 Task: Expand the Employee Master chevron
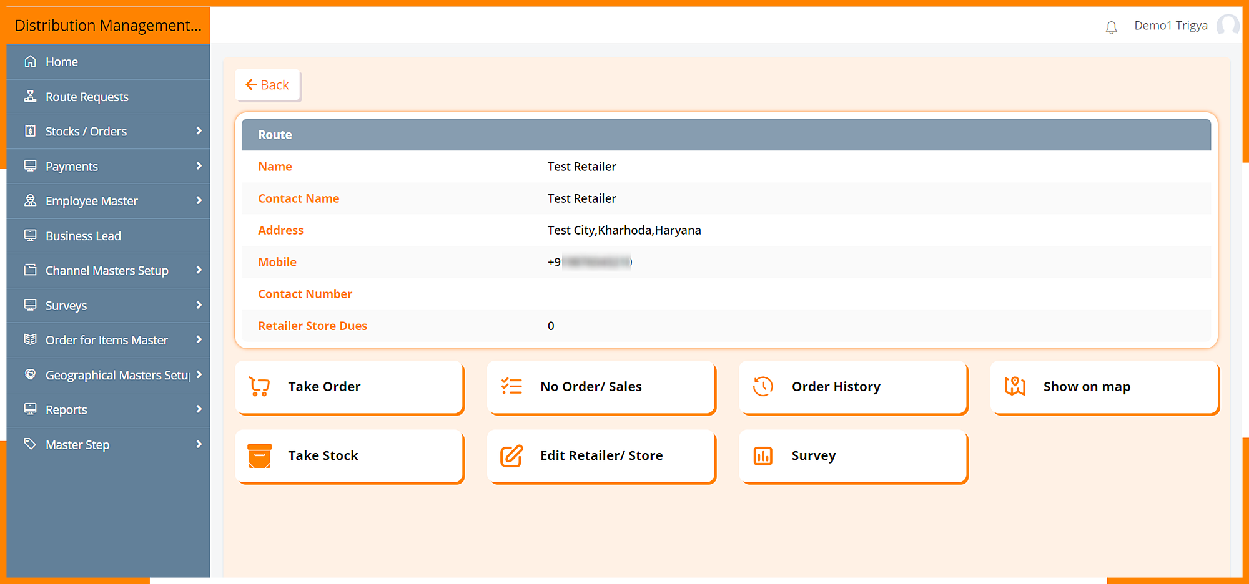click(199, 200)
